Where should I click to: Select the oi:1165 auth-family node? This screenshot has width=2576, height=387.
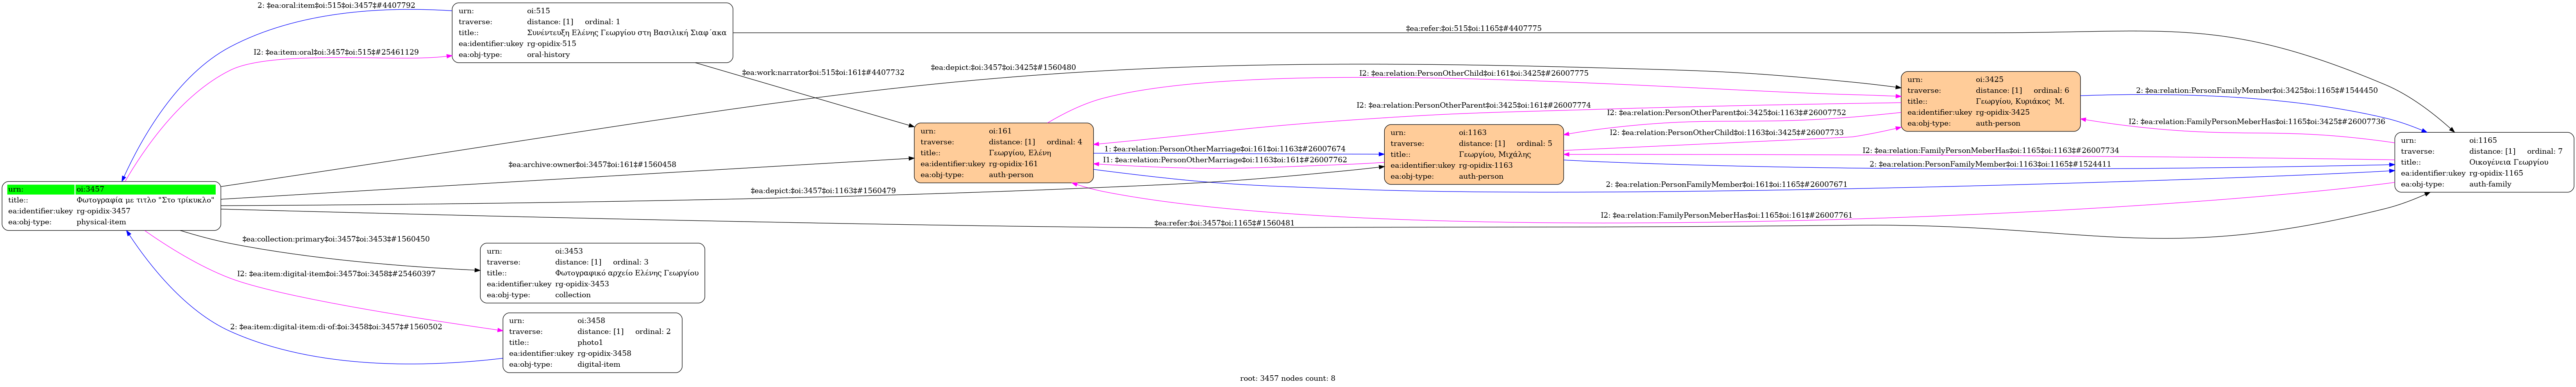(x=2483, y=162)
